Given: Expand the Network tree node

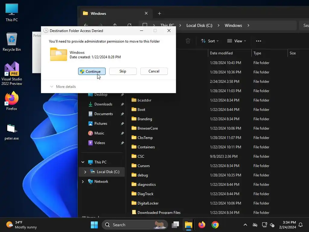Looking at the screenshot, I should tap(83, 182).
